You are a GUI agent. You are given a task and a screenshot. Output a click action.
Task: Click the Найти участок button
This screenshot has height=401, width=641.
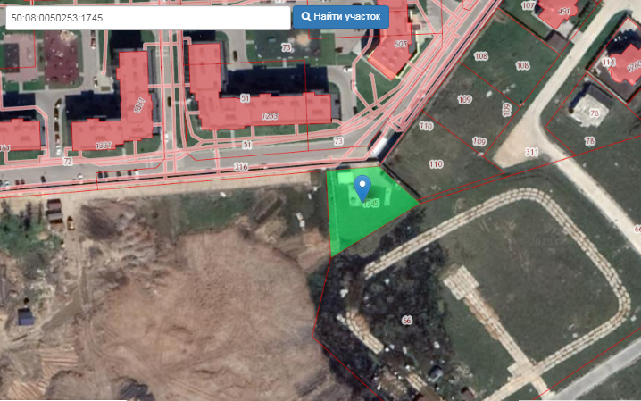[x=340, y=17]
